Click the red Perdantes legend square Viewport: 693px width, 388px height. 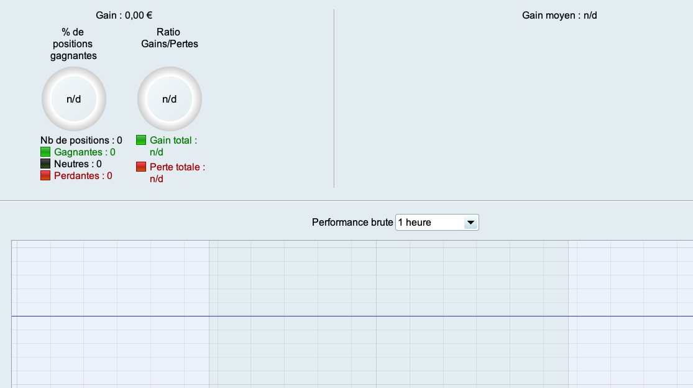pos(45,175)
